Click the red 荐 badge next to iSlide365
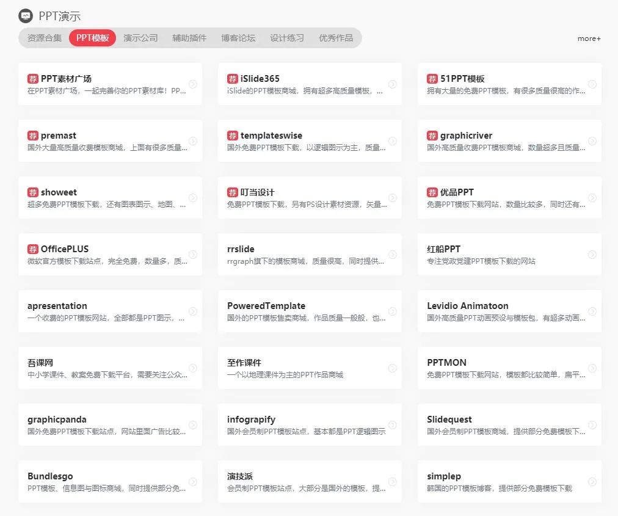The height and width of the screenshot is (516, 618). tap(233, 78)
